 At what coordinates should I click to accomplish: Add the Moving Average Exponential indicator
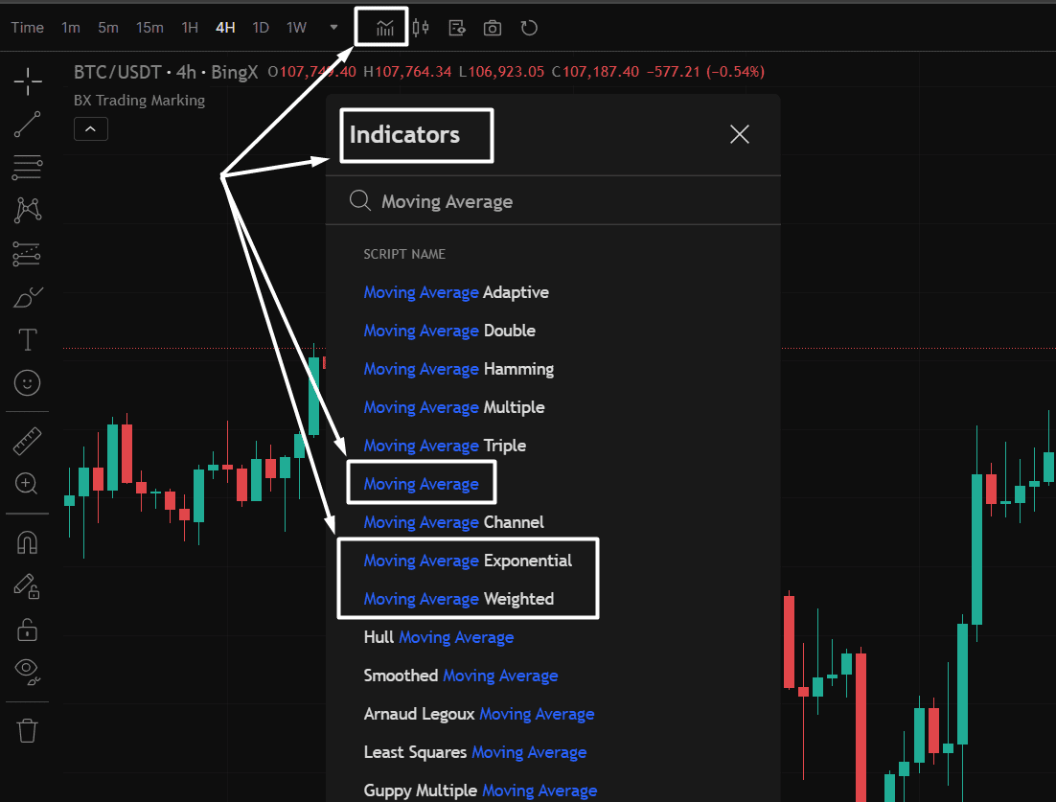pyautogui.click(x=468, y=561)
